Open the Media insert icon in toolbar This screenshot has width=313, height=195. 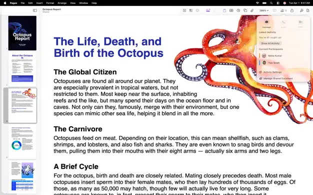pos(208,10)
